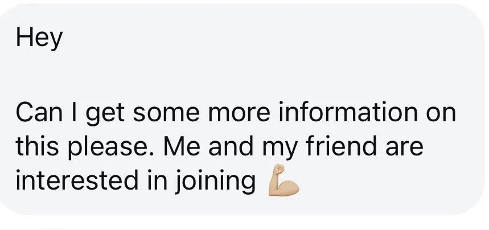Click the word "this" starting the third line
489x230 pixels.
click(x=37, y=146)
